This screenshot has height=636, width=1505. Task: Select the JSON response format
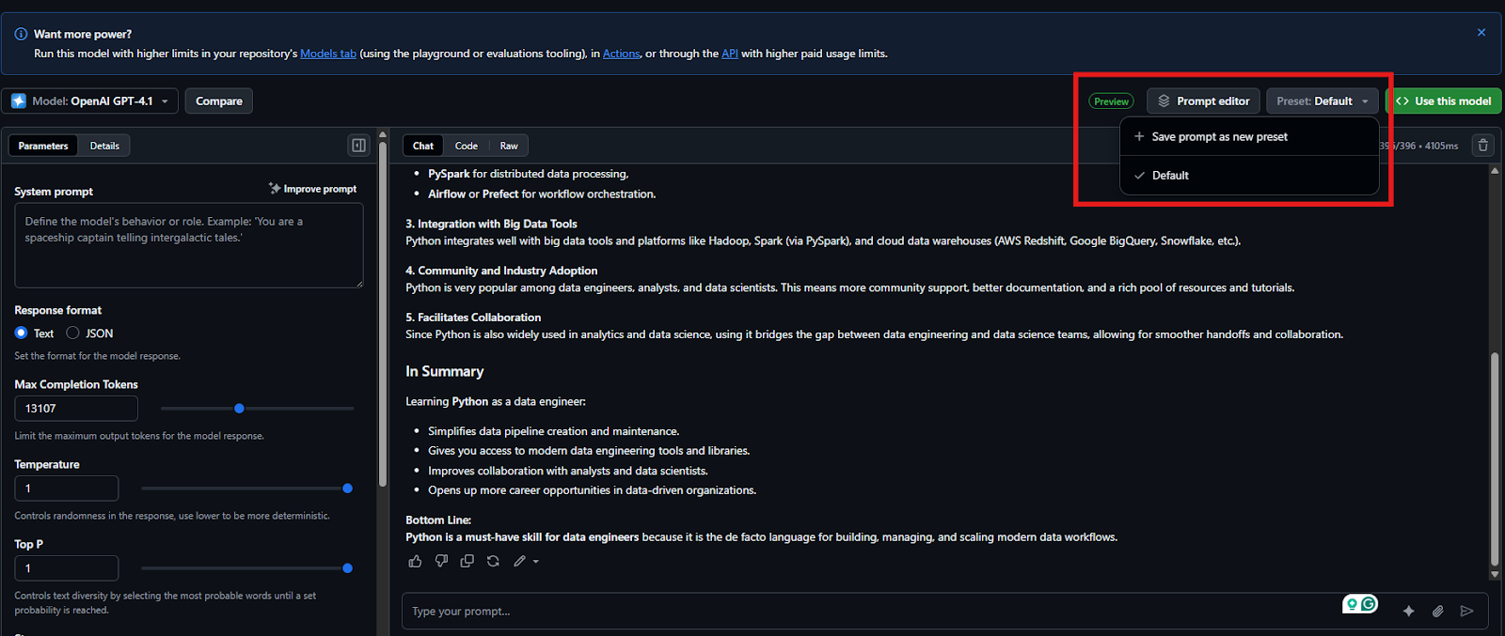click(73, 334)
